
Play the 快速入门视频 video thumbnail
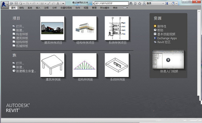168,60
